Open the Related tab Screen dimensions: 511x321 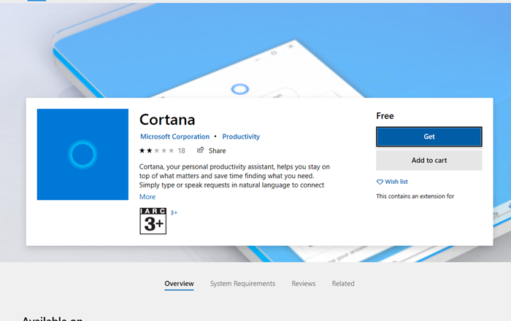coord(343,284)
